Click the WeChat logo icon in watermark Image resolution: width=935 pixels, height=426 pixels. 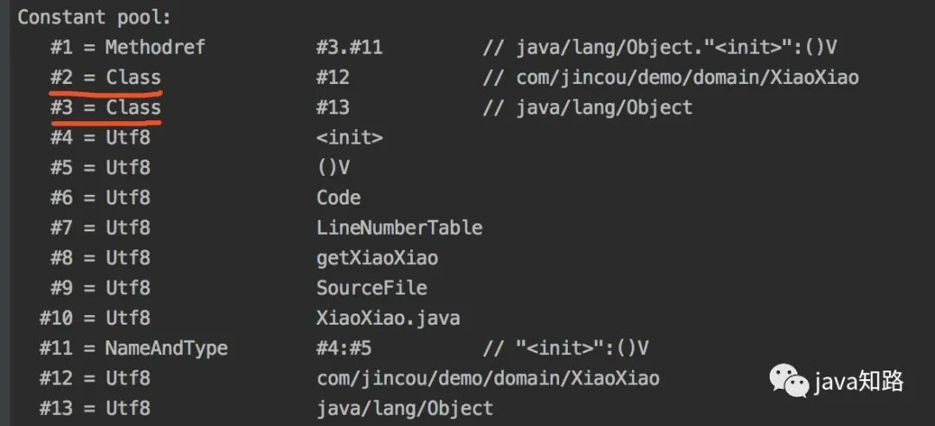point(790,381)
